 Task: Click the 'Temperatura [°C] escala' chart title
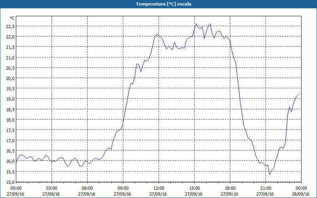pyautogui.click(x=164, y=4)
